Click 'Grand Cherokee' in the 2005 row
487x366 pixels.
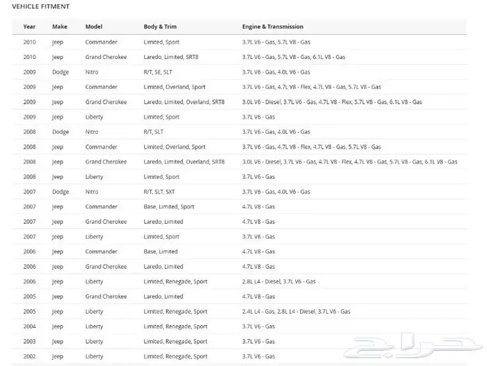coord(106,297)
